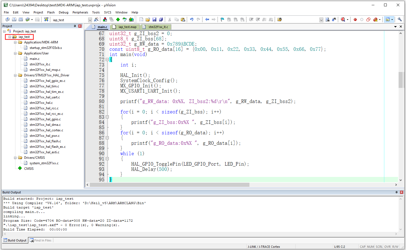This screenshot has width=406, height=250.
Task: Toggle auto-hide pin on Project panel
Action: pyautogui.click(x=75, y=26)
